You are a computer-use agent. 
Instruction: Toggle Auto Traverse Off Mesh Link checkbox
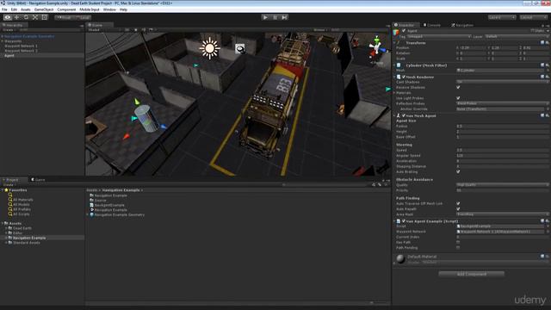[x=458, y=203]
